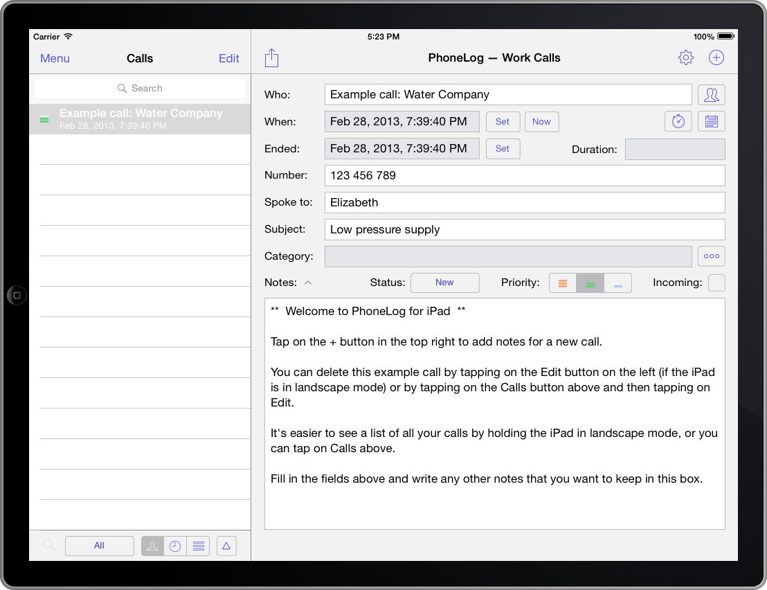The image size is (767, 590).
Task: Tap the When date field
Action: (x=402, y=121)
